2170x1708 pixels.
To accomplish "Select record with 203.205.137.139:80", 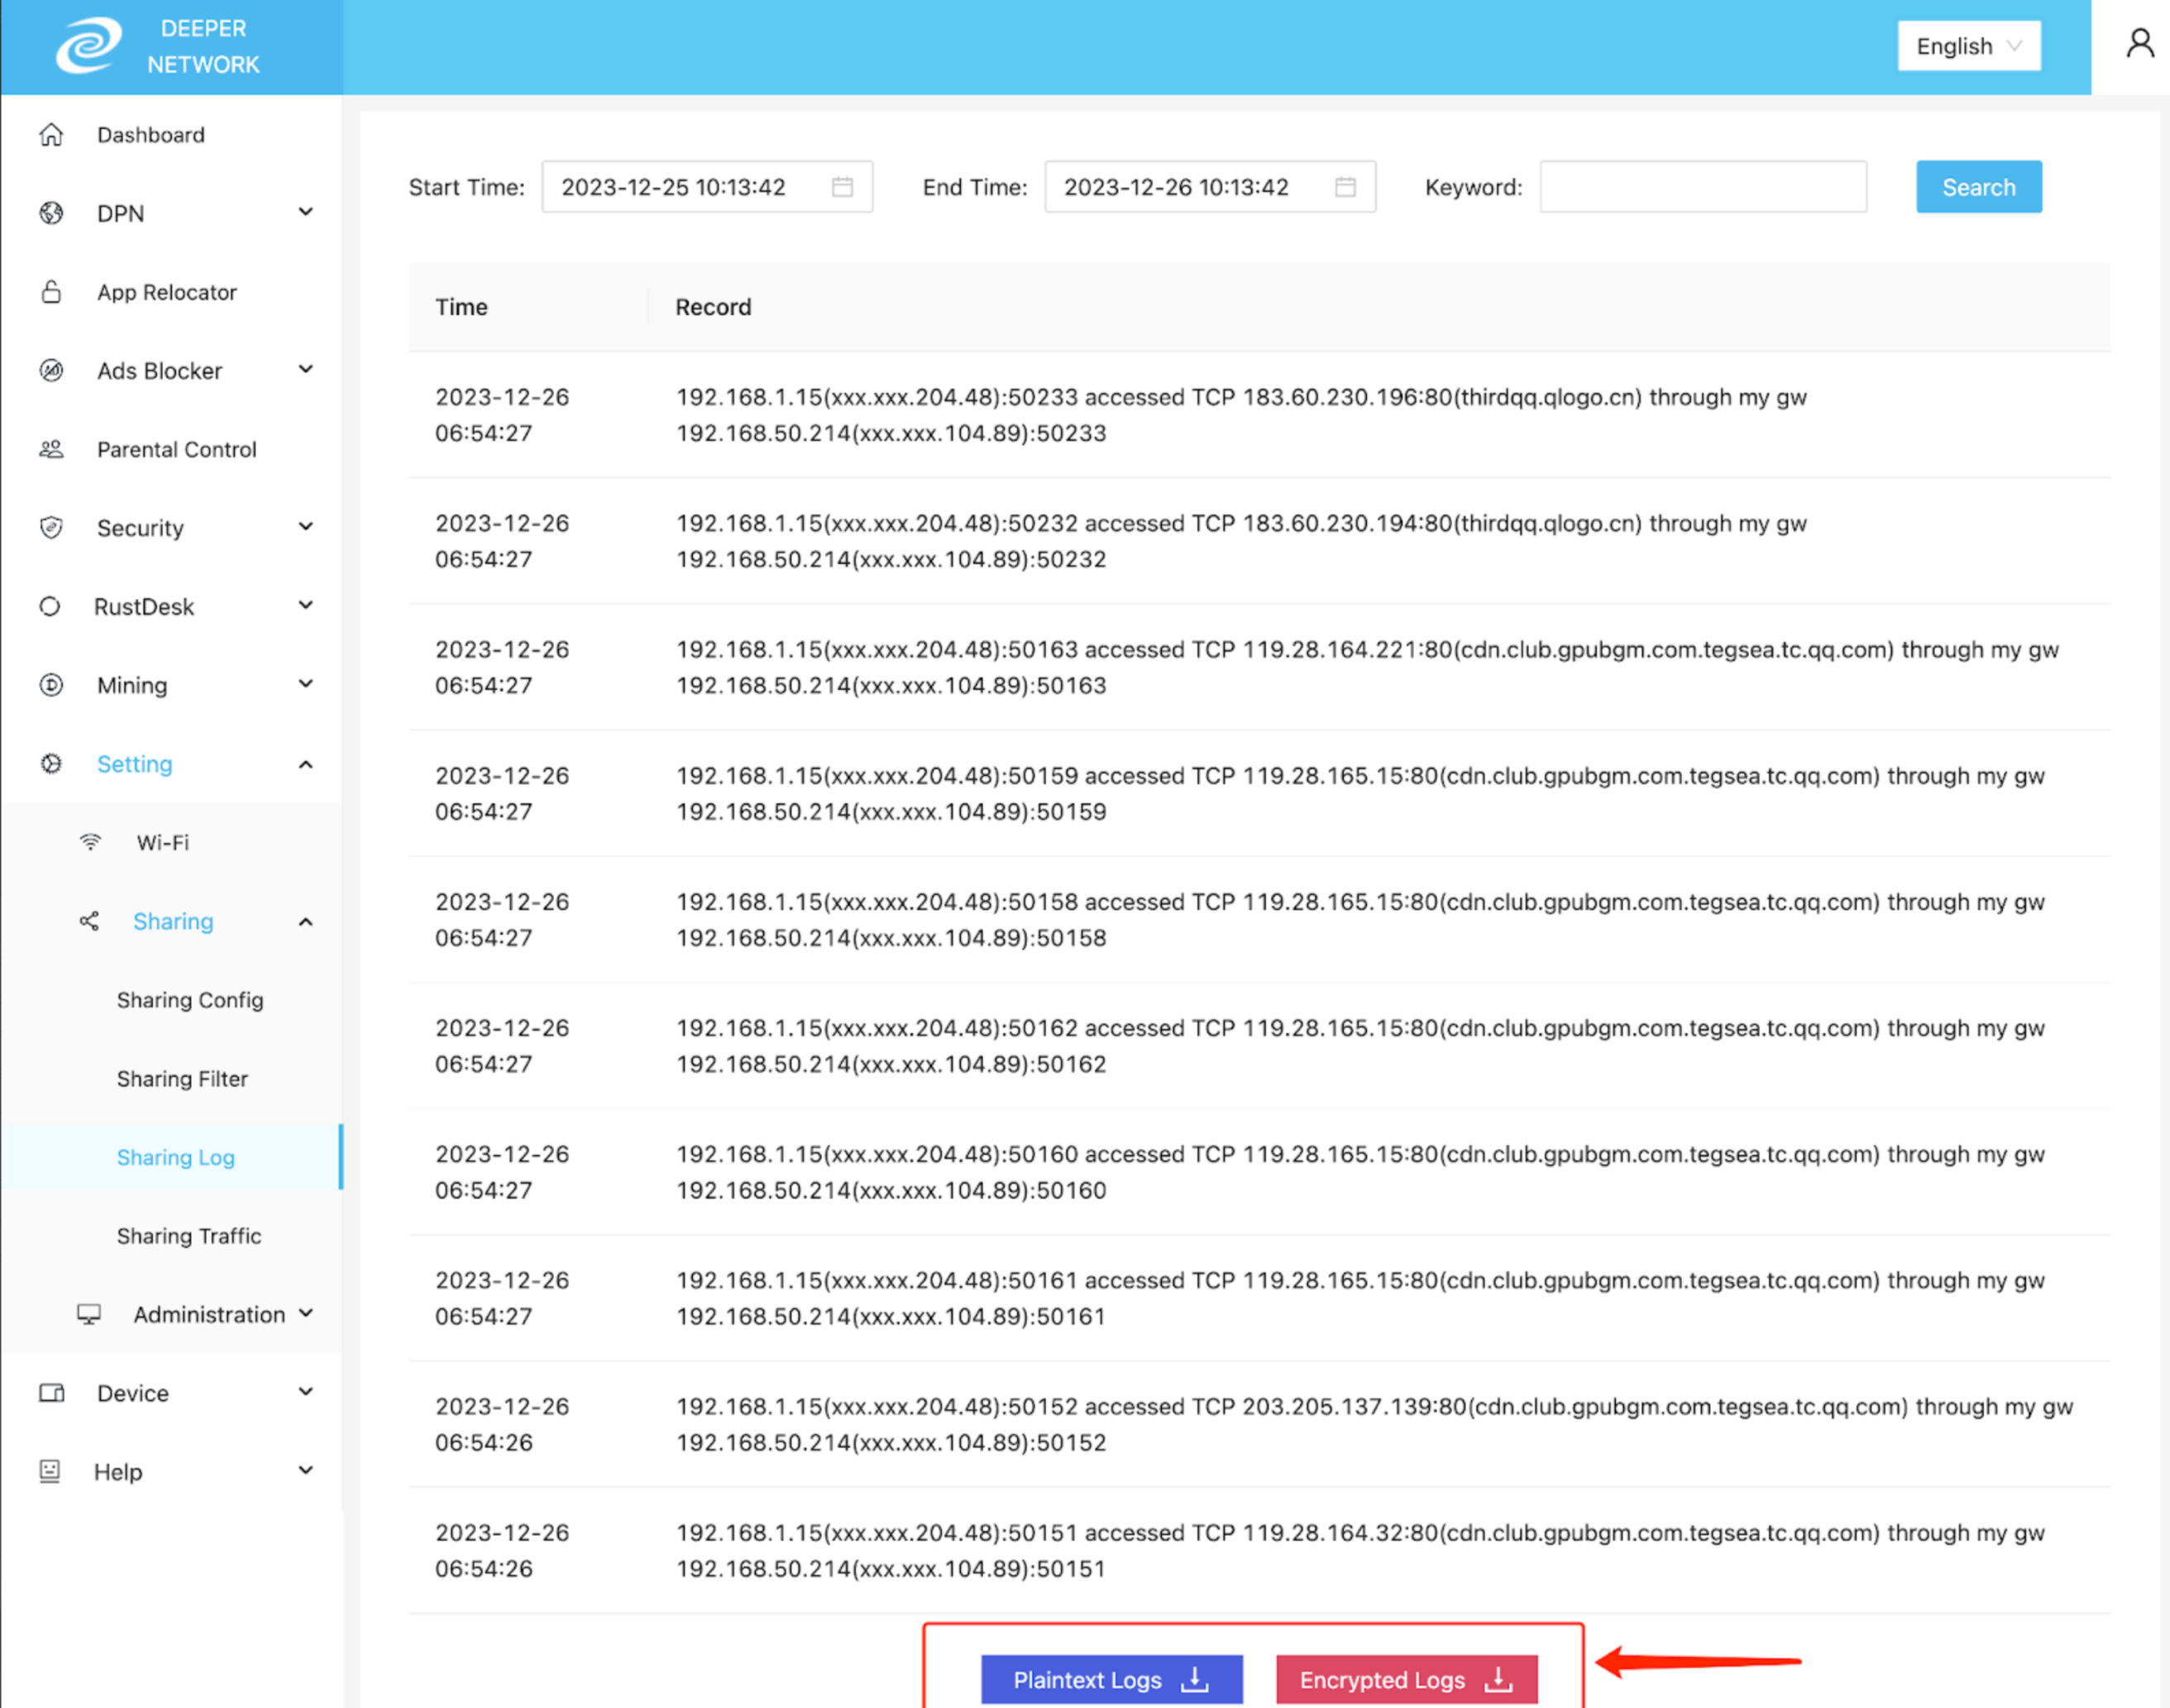I will (1259, 1424).
